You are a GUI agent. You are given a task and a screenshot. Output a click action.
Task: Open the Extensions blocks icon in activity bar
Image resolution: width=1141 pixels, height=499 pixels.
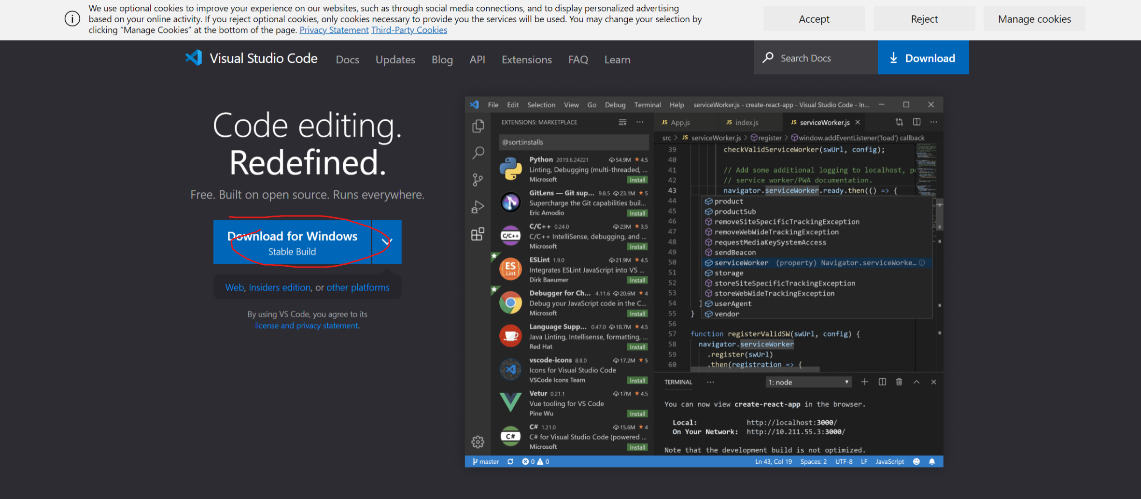coord(478,234)
